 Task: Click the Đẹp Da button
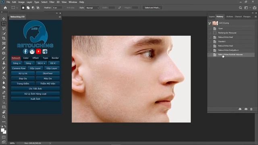[23, 79]
